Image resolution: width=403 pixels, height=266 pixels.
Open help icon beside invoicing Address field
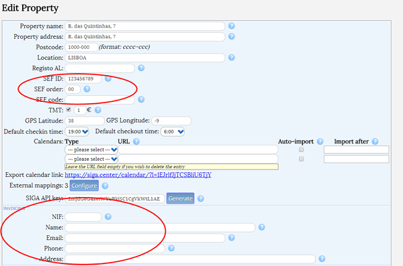tap(322, 259)
